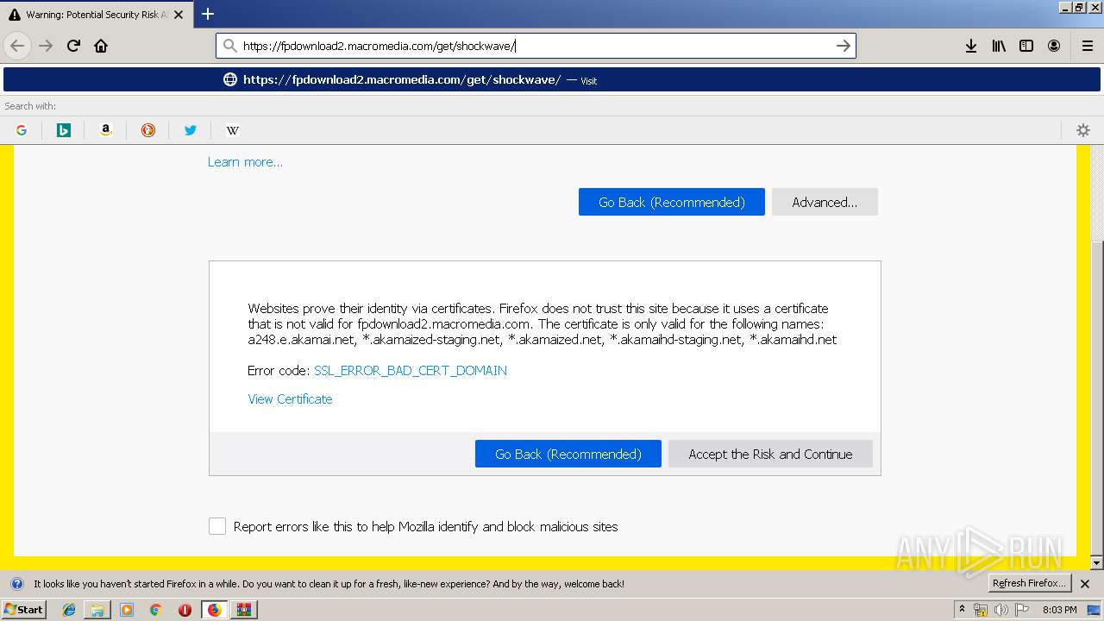Open search settings gear icon
This screenshot has height=621, width=1104.
click(1083, 130)
